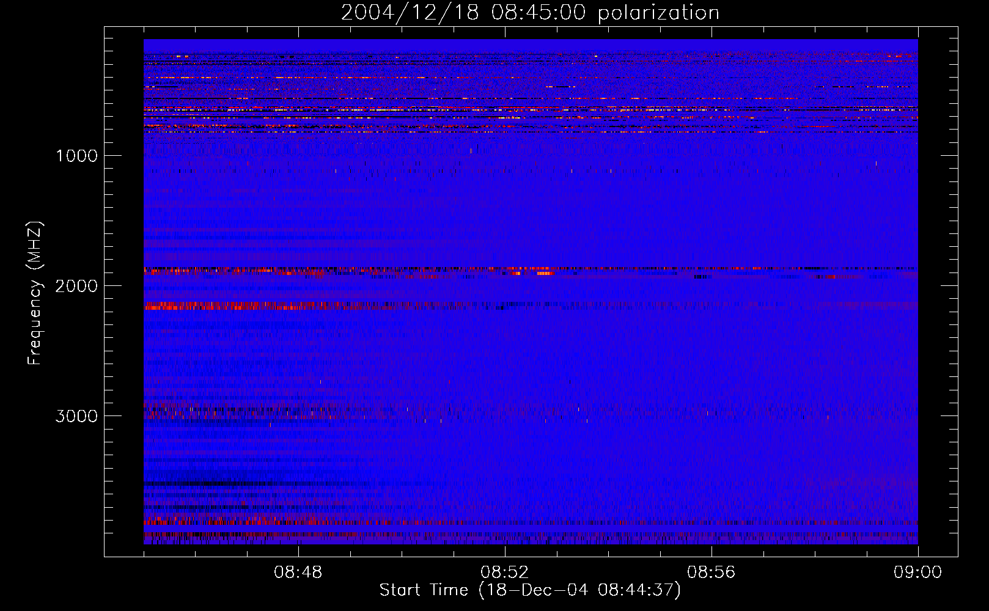Click the 08:52 time tick label

(x=505, y=573)
